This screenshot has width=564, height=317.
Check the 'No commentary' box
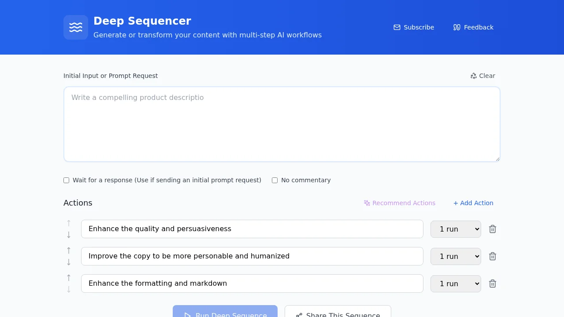coord(275,180)
